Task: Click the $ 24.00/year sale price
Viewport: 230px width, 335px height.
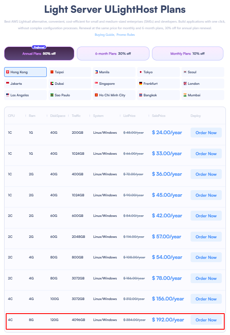Action: tap(167, 133)
